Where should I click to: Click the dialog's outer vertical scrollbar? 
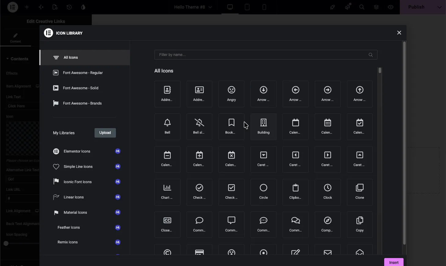(x=404, y=143)
